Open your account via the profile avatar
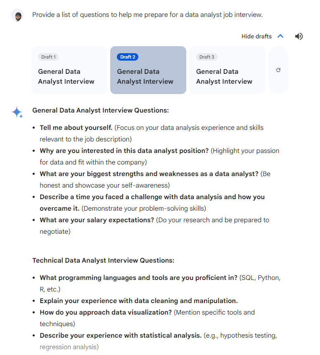Screen dimensions: 320x355 pos(17,15)
